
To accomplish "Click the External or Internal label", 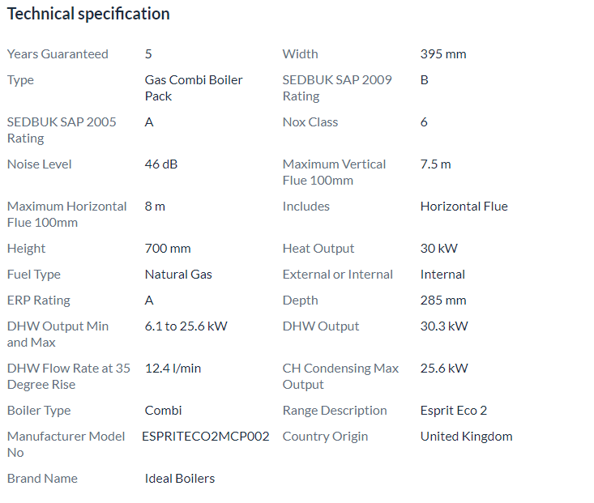I will [x=337, y=275].
